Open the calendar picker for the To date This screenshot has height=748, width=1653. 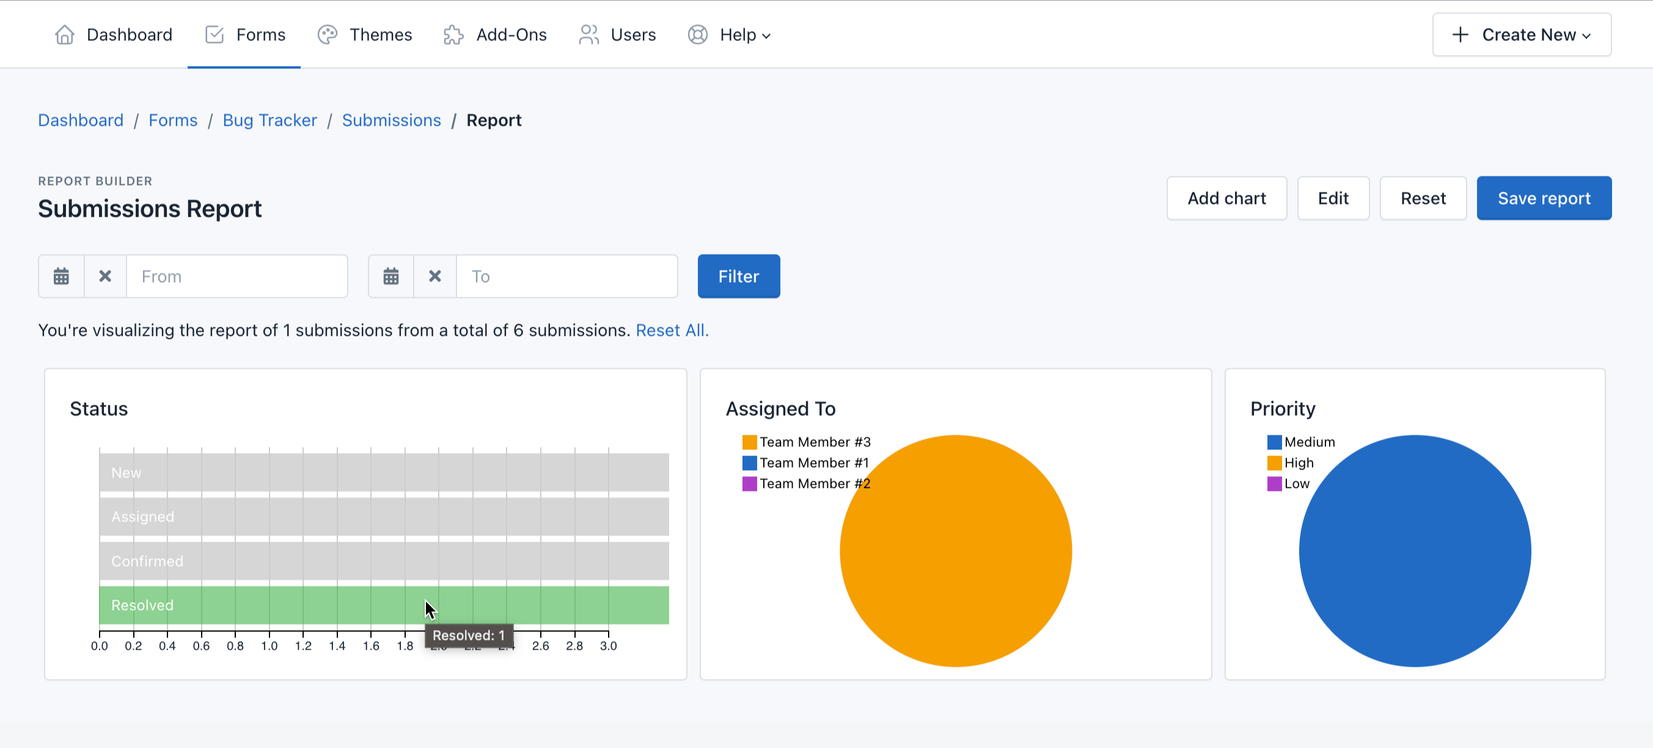[x=390, y=276]
